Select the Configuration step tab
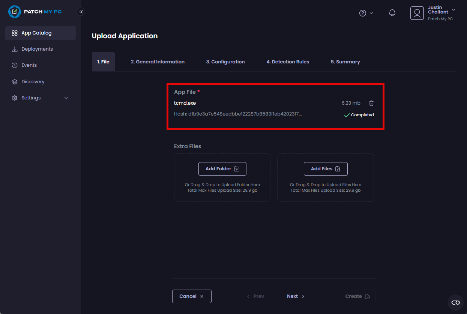467x314 pixels. 225,62
